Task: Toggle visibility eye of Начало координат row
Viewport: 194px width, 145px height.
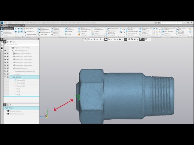Action: [5, 51]
